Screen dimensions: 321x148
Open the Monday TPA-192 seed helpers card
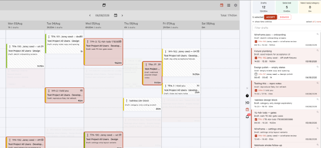coord(25,142)
